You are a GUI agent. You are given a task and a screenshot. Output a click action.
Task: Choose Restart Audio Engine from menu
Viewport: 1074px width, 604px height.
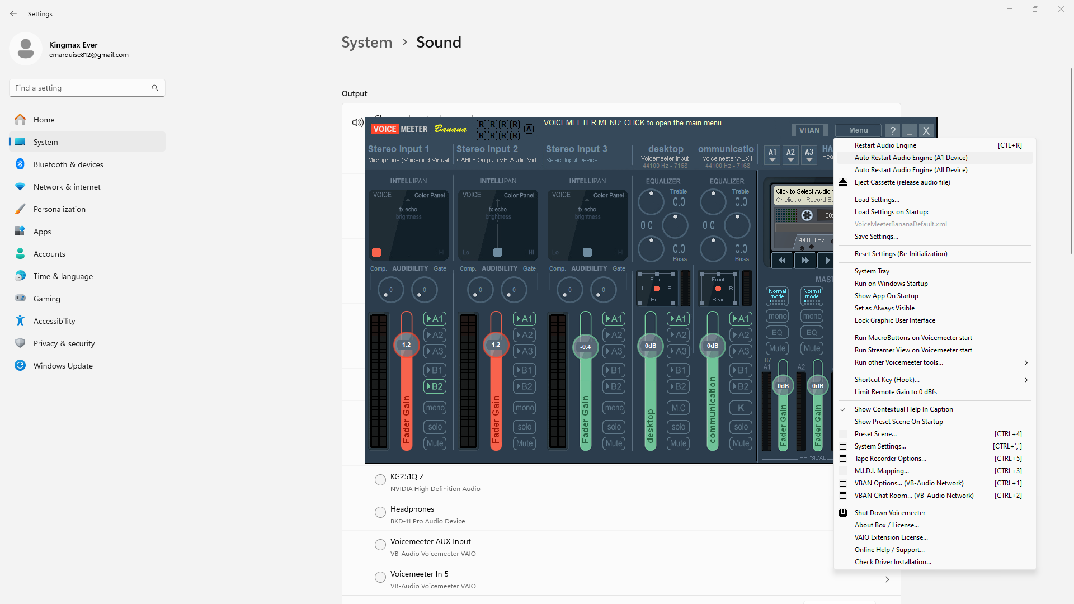click(x=885, y=145)
